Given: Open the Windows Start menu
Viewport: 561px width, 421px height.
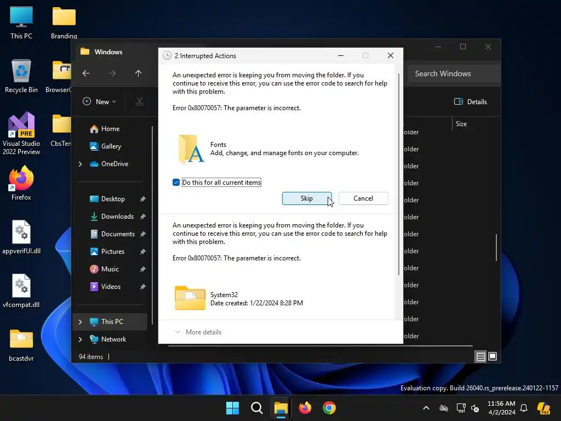Looking at the screenshot, I should [x=232, y=408].
